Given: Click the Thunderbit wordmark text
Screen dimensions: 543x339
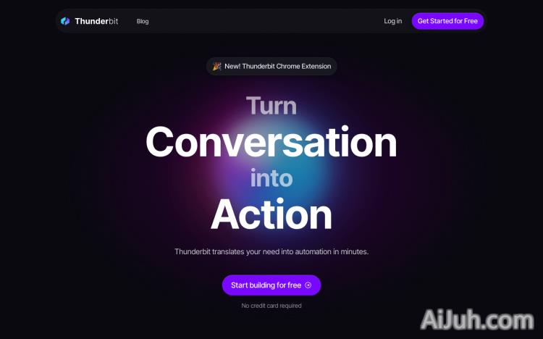Looking at the screenshot, I should point(96,21).
